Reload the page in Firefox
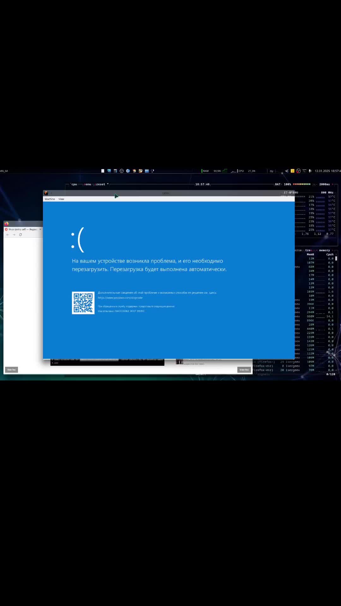Screen dimensions: 341x606 [20, 235]
